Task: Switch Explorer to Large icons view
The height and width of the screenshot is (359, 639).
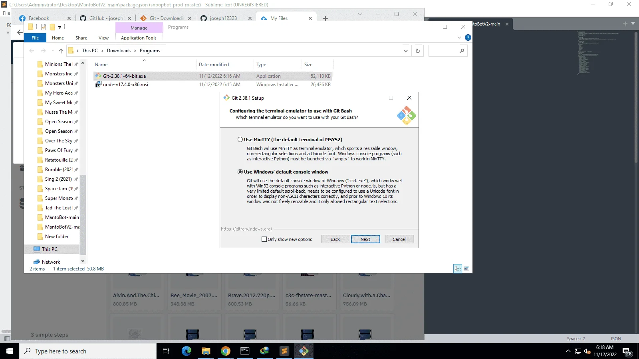Action: tap(466, 268)
